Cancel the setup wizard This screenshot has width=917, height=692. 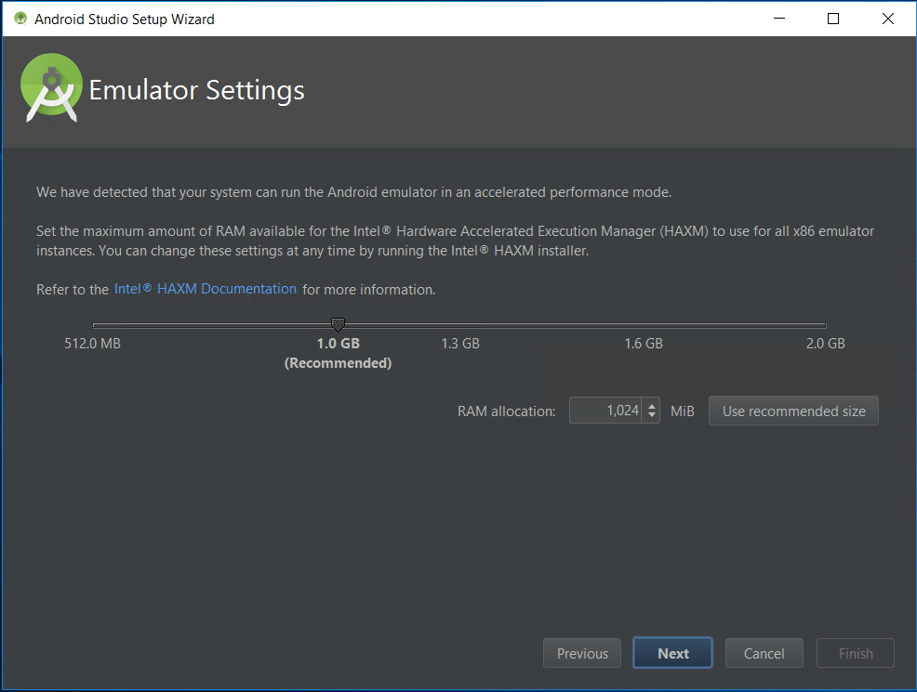[x=764, y=653]
